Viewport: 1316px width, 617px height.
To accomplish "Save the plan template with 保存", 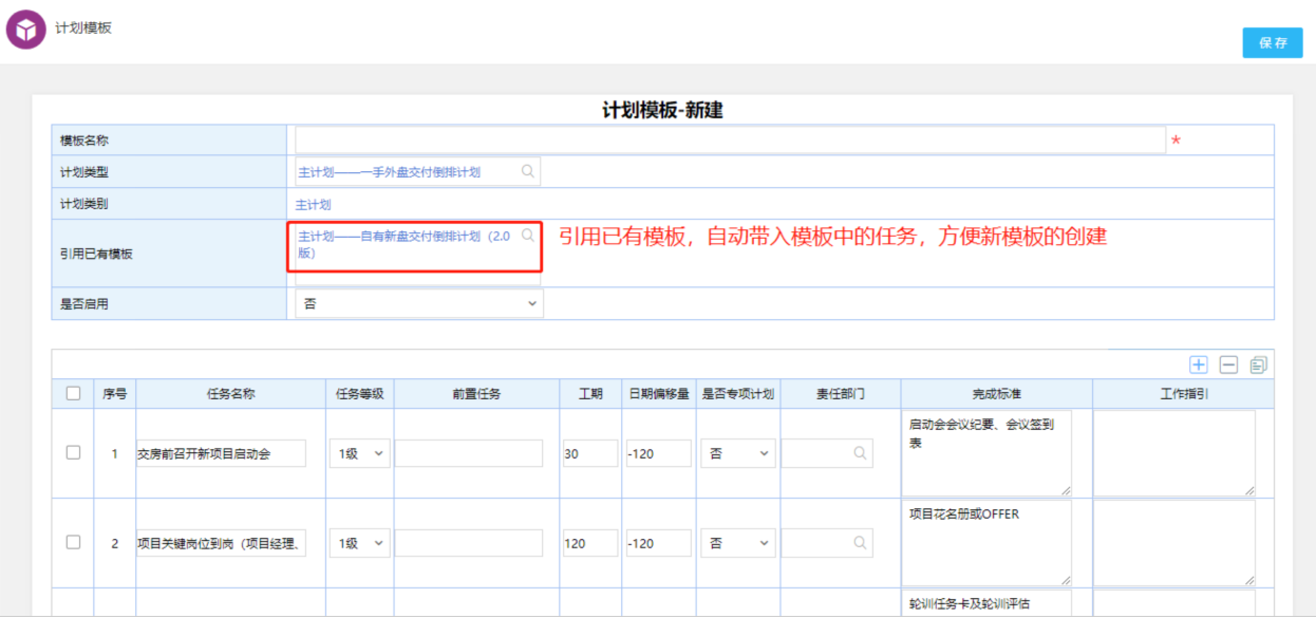I will pos(1273,43).
